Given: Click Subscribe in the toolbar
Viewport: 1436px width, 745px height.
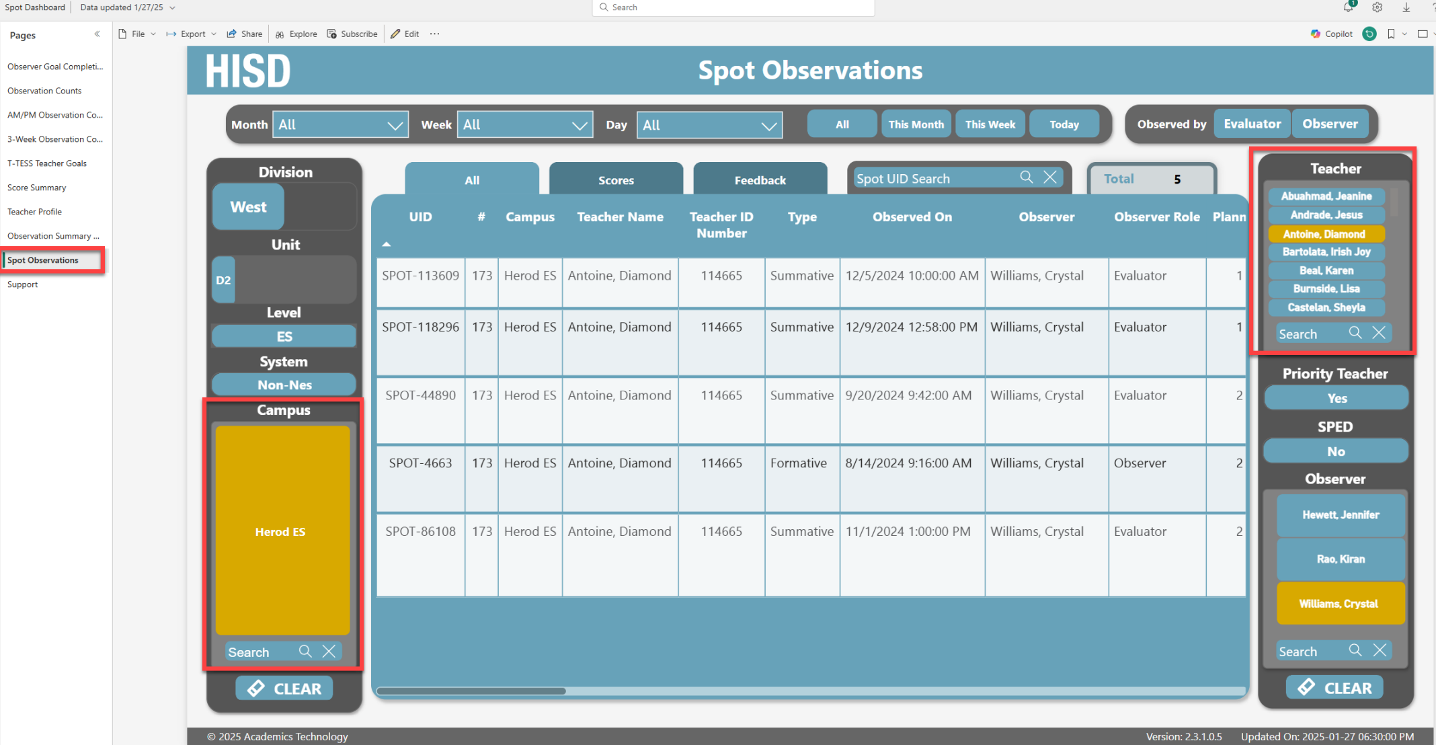Looking at the screenshot, I should click(352, 34).
